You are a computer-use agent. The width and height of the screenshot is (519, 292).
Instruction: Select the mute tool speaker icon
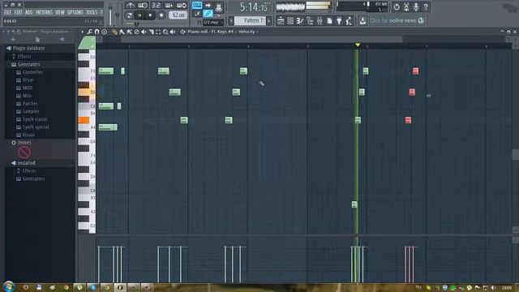pyautogui.click(x=144, y=32)
